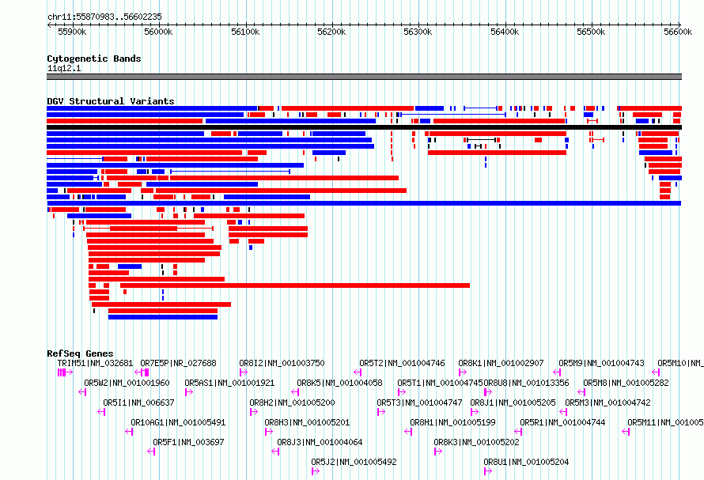Select the OR5T2 gene arrow glyph
The height and width of the screenshot is (480, 704).
[358, 372]
